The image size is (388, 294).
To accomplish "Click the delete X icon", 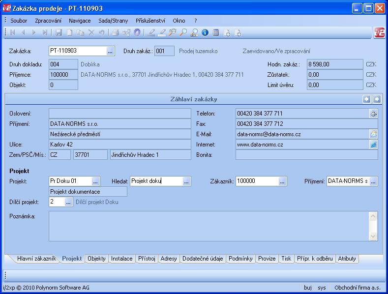I will [91, 32].
